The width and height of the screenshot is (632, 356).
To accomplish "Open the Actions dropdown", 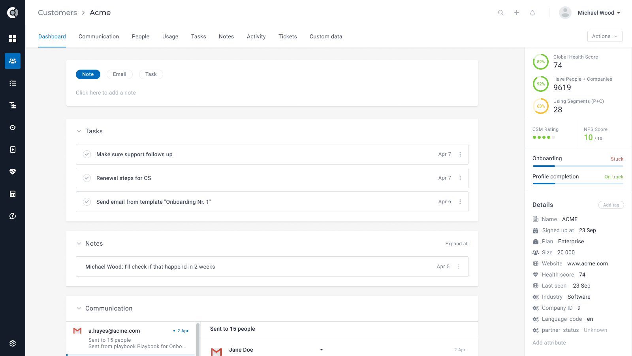I will pyautogui.click(x=605, y=36).
